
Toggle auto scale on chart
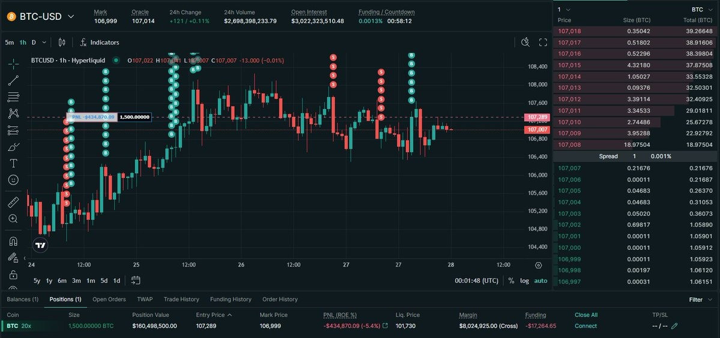click(x=540, y=280)
